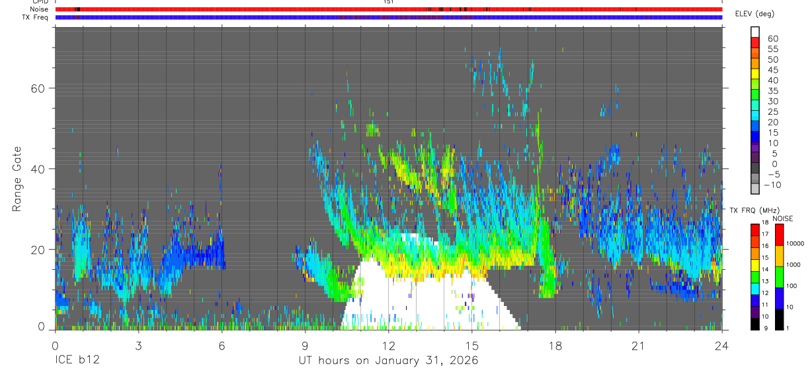Select the 'Noise' row label
The image size is (812, 374).
click(x=40, y=10)
